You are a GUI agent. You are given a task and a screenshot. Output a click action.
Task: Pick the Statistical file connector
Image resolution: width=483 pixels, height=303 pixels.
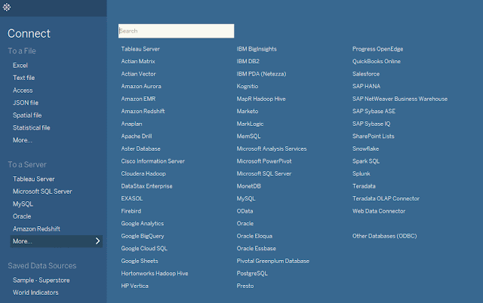pyautogui.click(x=32, y=127)
